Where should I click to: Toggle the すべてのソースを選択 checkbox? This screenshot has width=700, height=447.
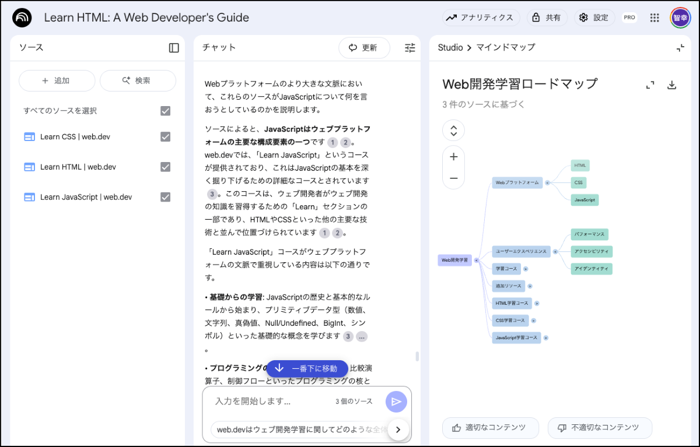pyautogui.click(x=166, y=111)
